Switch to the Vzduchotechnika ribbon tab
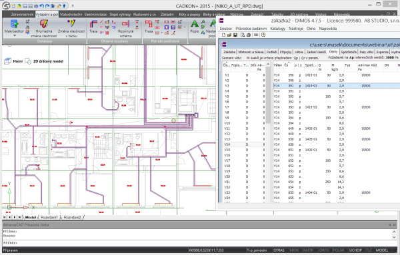400x255 pixels. point(71,15)
